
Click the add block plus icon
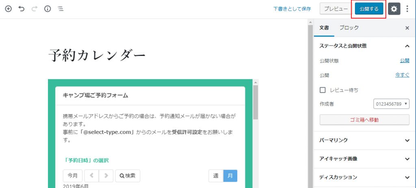click(x=8, y=9)
